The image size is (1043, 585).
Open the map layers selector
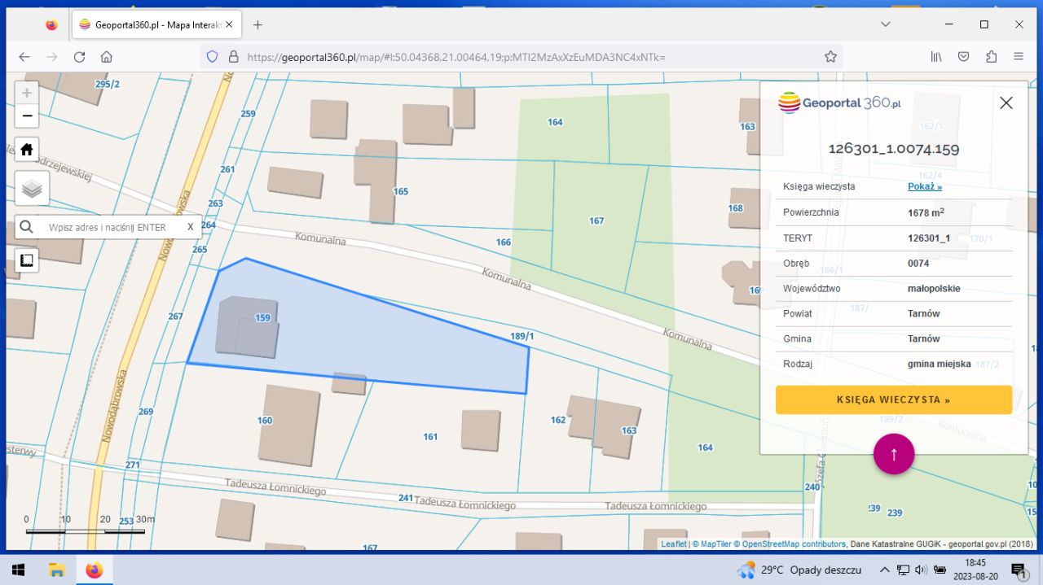pyautogui.click(x=32, y=189)
